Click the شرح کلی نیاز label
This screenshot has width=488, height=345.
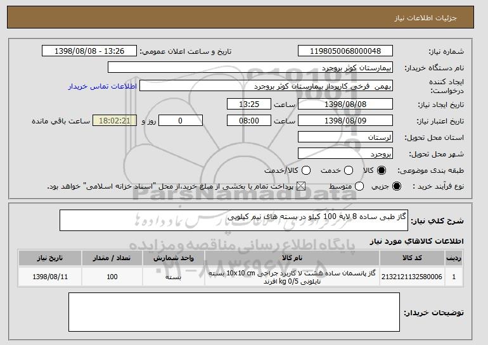coord(437,221)
